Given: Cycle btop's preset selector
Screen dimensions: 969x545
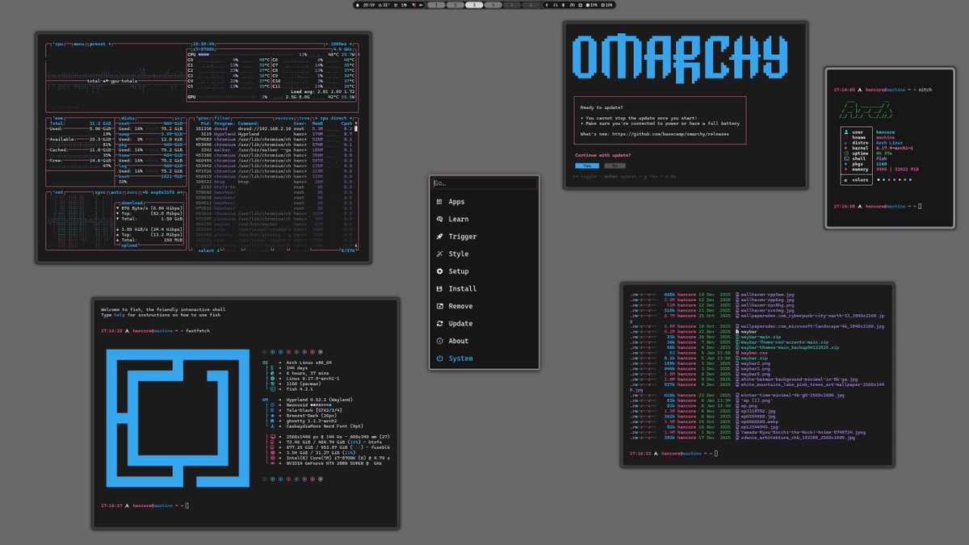Looking at the screenshot, I should 99,44.
